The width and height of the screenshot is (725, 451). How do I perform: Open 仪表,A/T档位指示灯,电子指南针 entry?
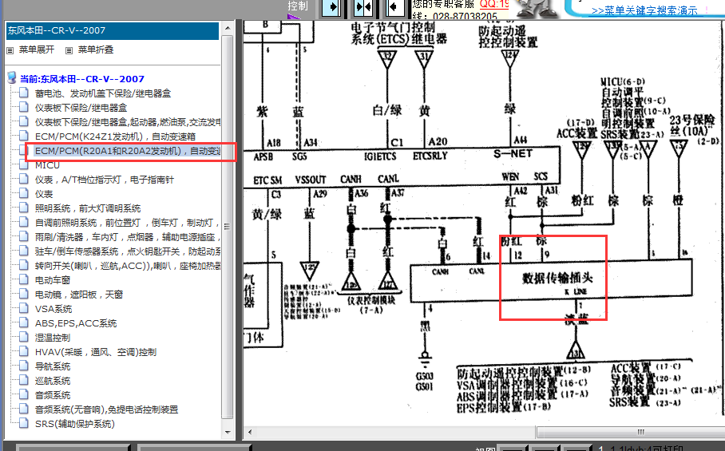pyautogui.click(x=104, y=180)
